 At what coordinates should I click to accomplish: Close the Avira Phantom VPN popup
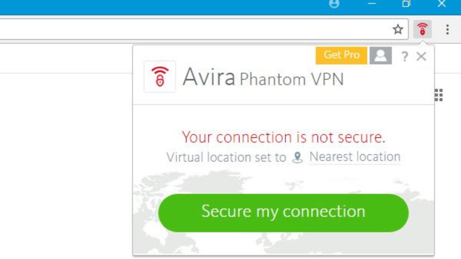tap(421, 57)
